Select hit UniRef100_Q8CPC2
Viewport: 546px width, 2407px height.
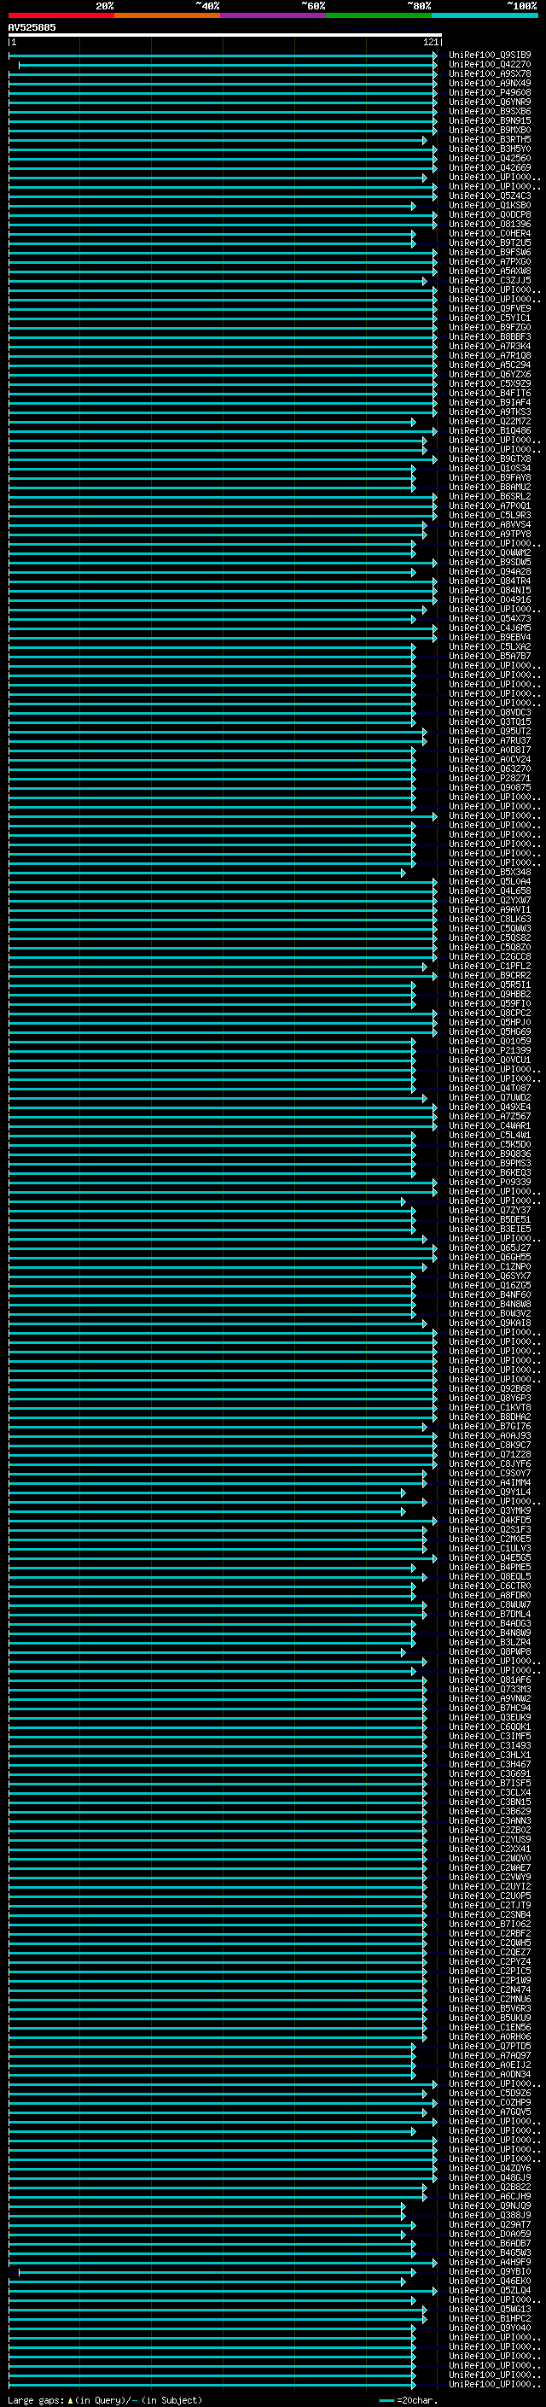coord(490,1013)
